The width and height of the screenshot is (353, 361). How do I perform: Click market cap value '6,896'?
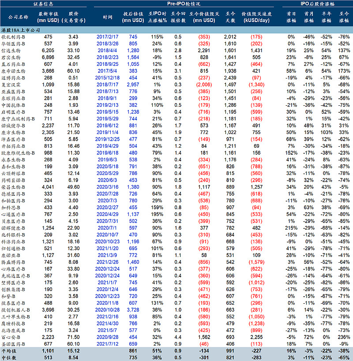tap(48, 57)
